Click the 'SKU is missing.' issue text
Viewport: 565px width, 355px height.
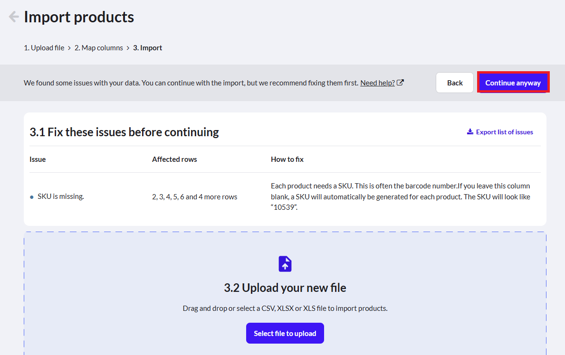[60, 196]
